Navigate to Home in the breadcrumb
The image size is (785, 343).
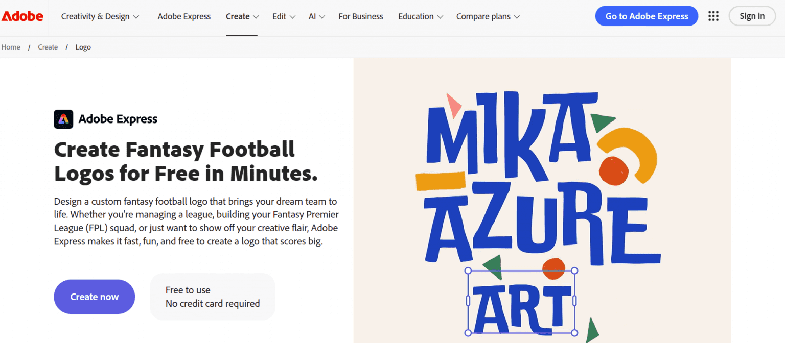11,47
